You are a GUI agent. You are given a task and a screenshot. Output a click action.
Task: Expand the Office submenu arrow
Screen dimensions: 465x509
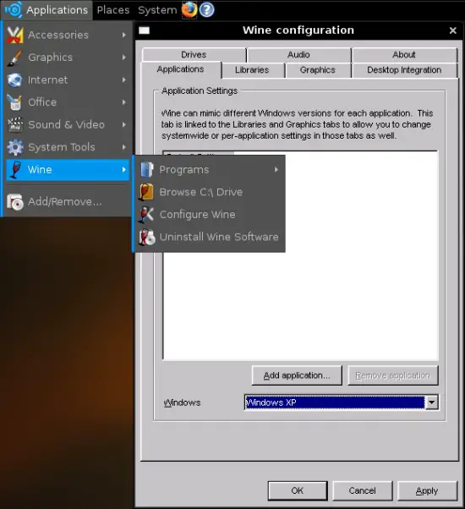(x=124, y=102)
